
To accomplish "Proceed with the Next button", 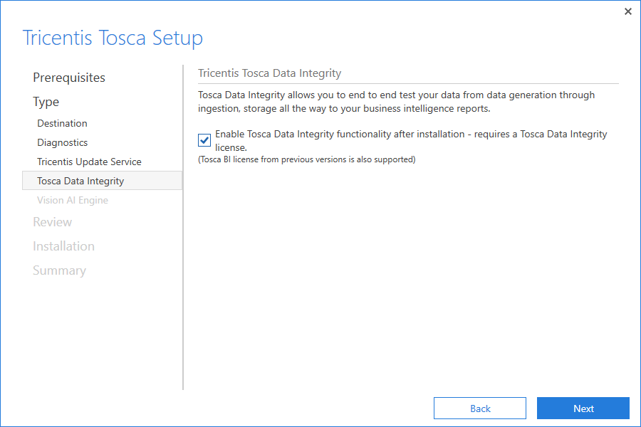I will point(583,408).
